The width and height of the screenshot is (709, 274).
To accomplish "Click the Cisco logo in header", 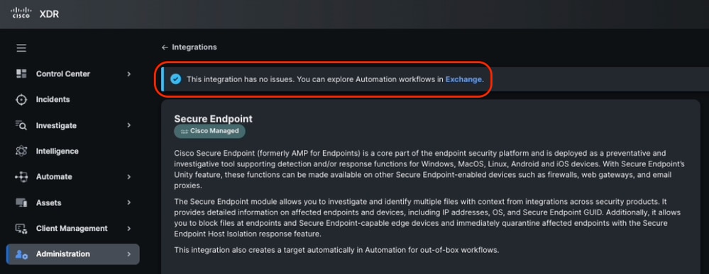I will 21,13.
